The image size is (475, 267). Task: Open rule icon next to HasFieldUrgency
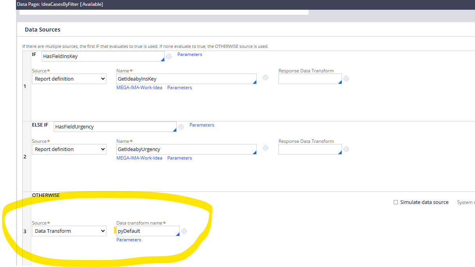(x=181, y=127)
